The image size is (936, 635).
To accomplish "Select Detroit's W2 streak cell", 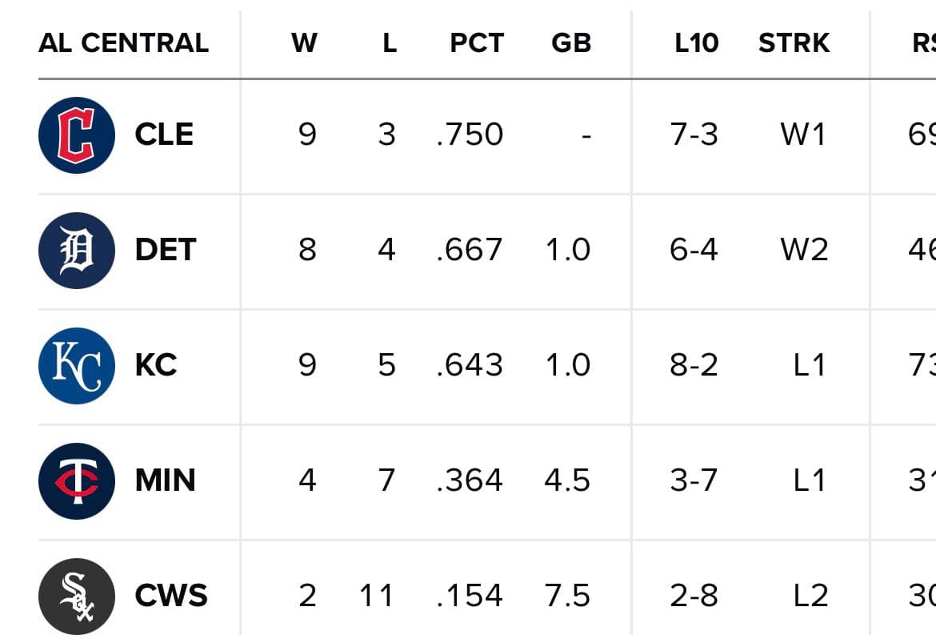I will coord(803,250).
